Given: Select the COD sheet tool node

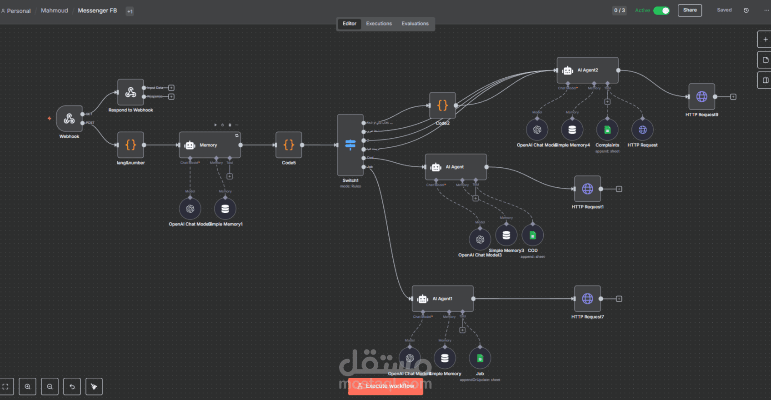Looking at the screenshot, I should [533, 235].
